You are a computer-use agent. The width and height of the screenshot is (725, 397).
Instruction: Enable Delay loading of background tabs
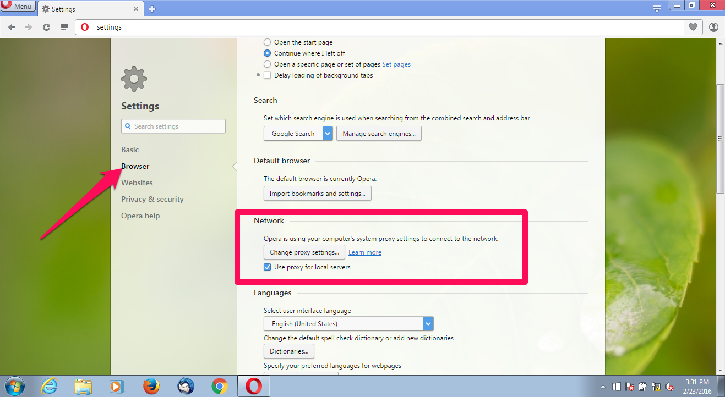267,75
